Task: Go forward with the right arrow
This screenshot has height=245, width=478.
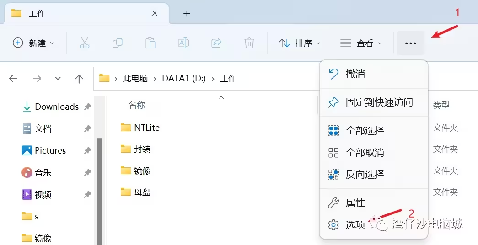Action: pos(37,79)
